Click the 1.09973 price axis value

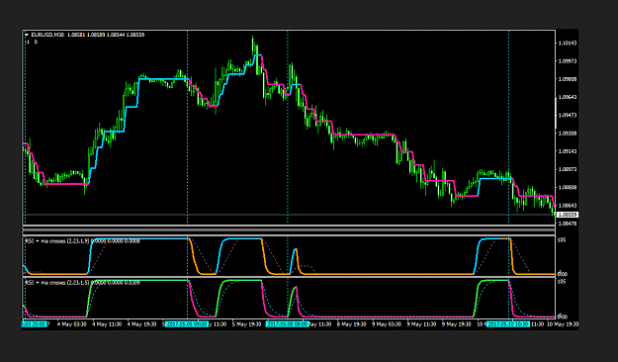click(x=568, y=61)
